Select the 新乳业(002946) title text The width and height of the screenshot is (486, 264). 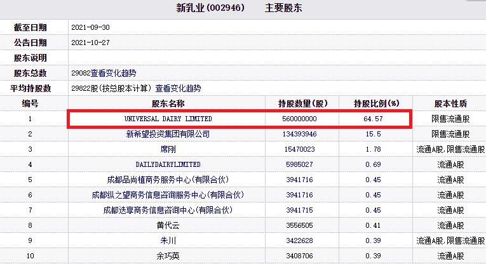210,8
